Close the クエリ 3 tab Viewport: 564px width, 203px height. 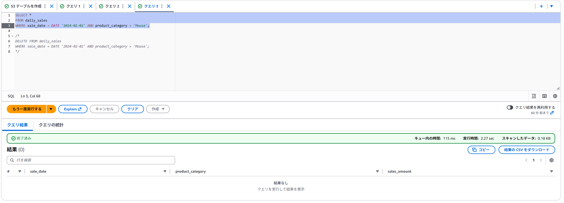pyautogui.click(x=169, y=6)
